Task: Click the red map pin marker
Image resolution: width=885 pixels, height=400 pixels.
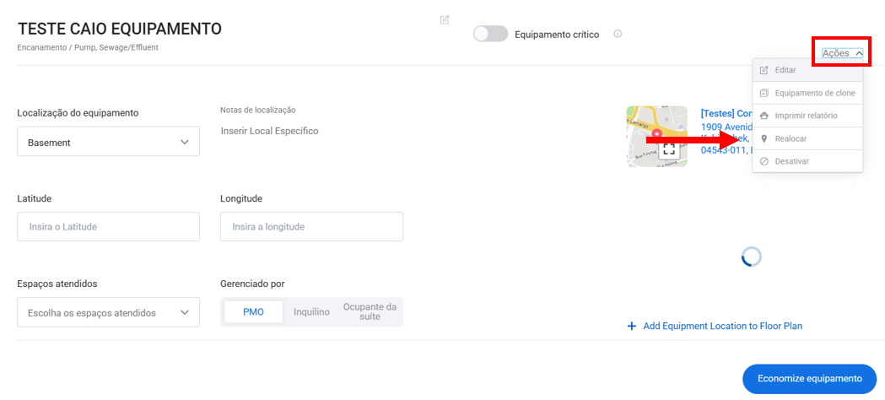Action: [656, 135]
